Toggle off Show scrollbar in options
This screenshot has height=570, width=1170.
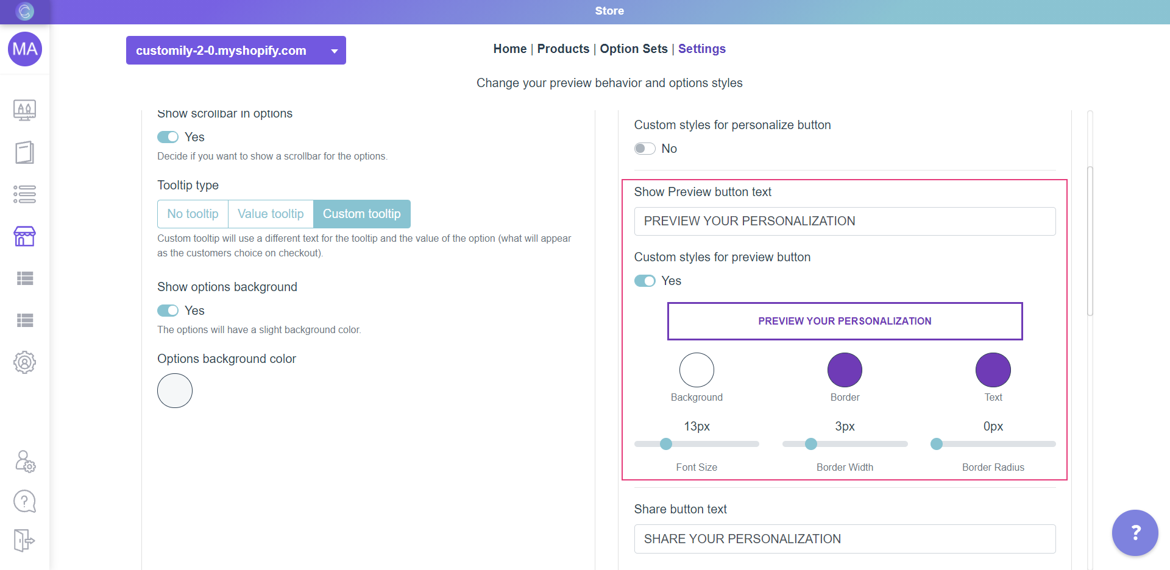point(168,136)
